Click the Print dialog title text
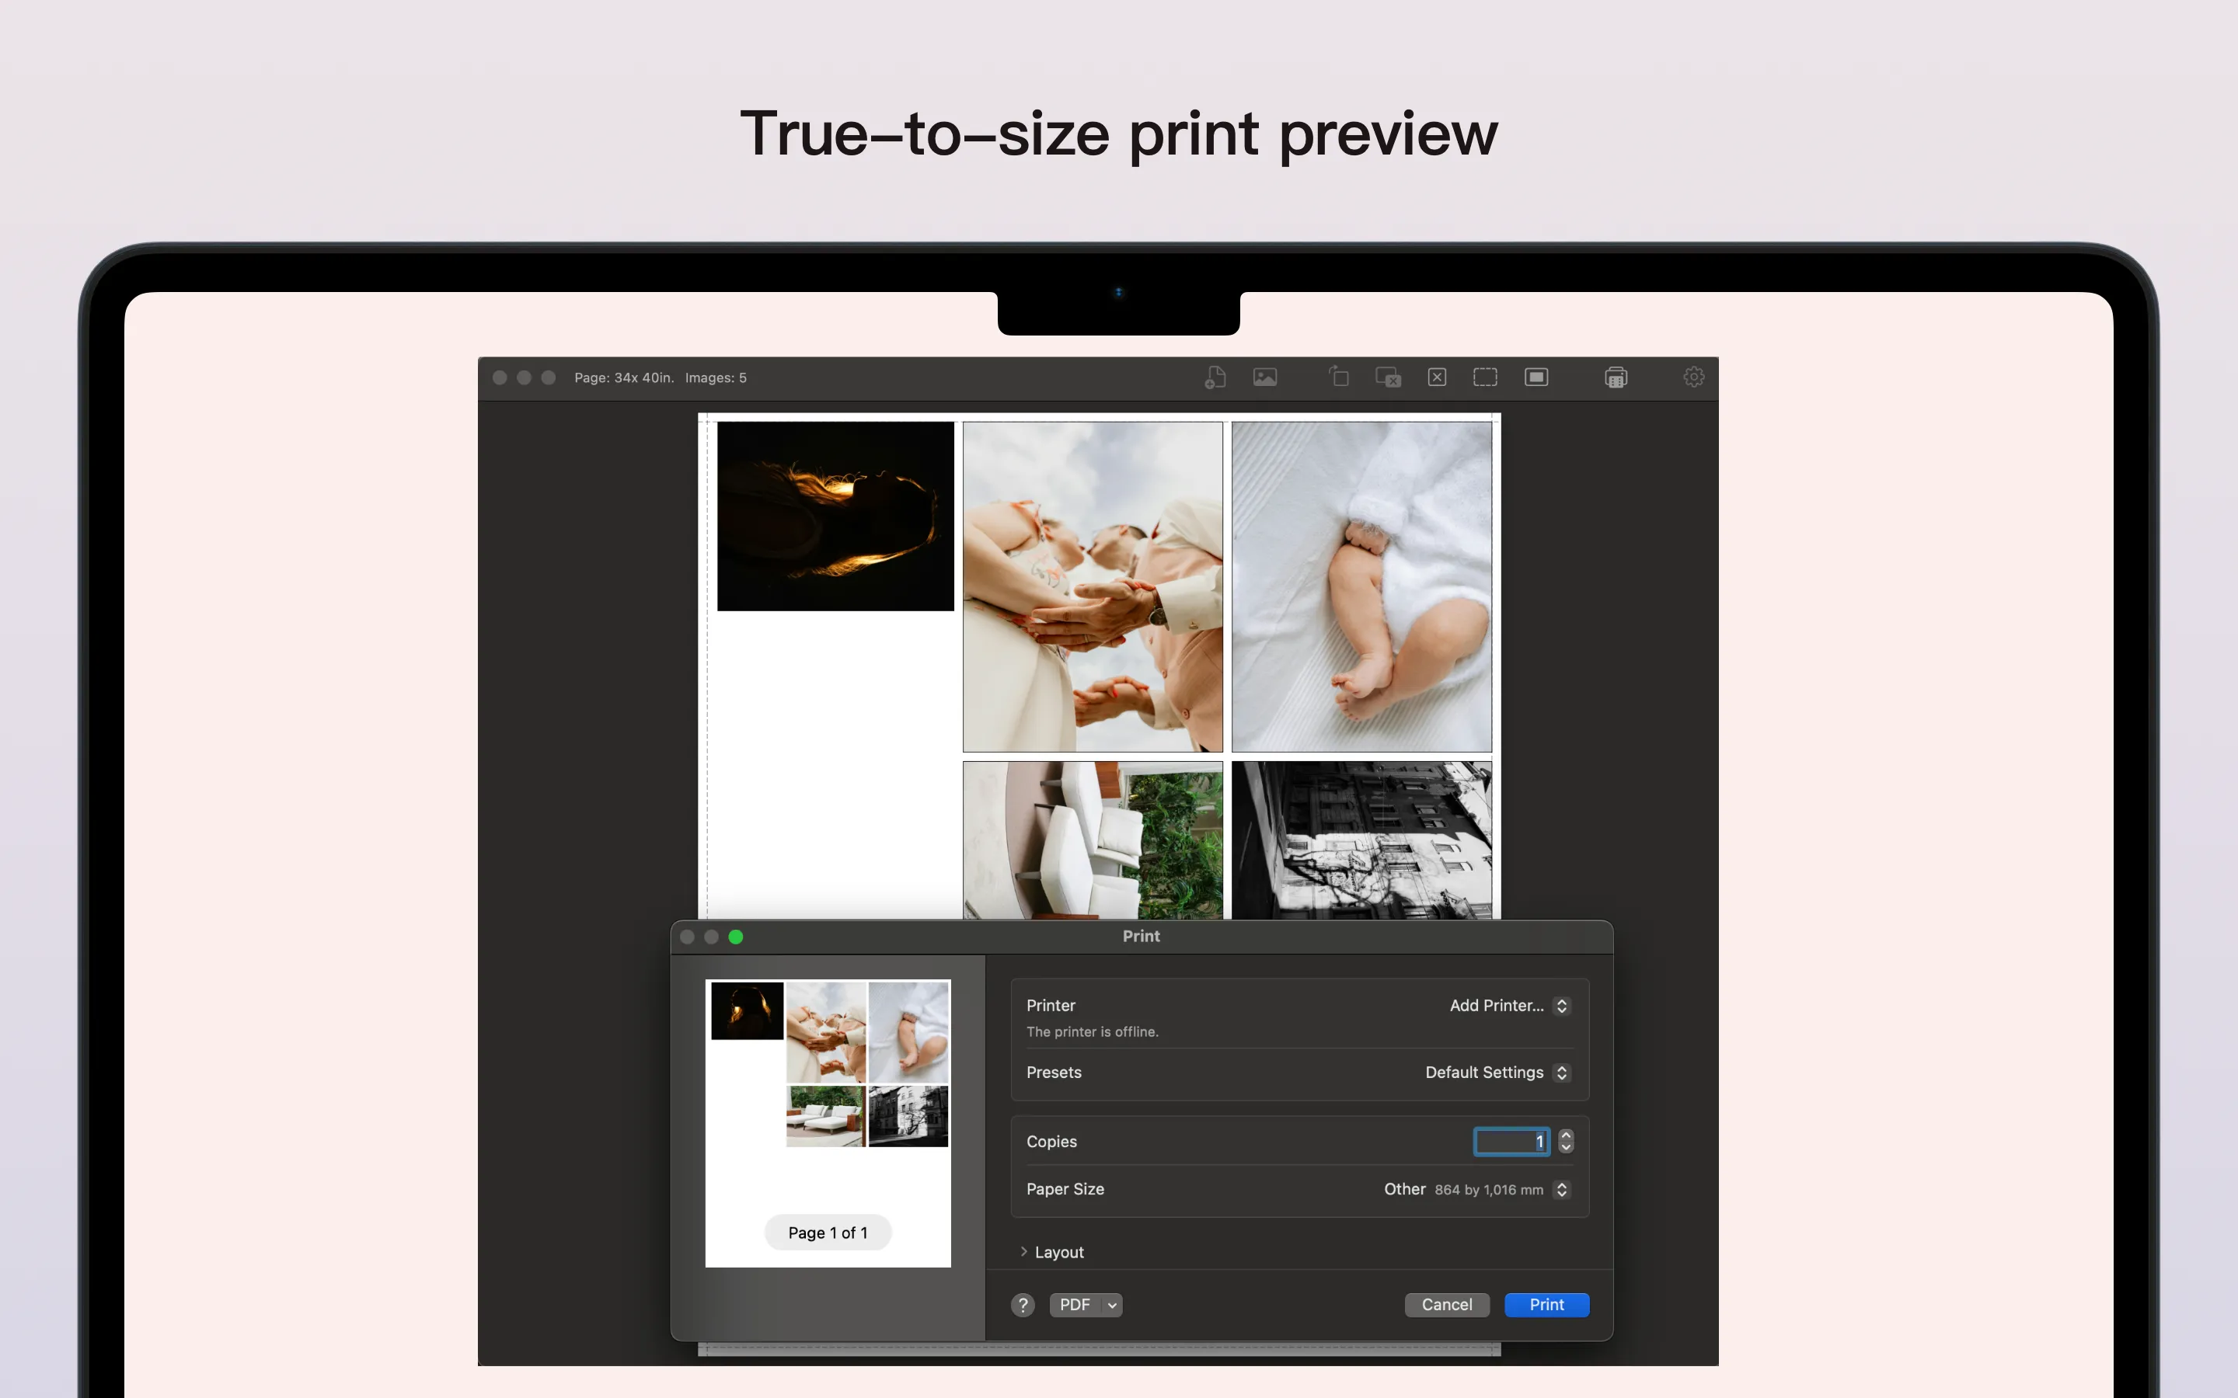This screenshot has height=1398, width=2238. point(1142,936)
